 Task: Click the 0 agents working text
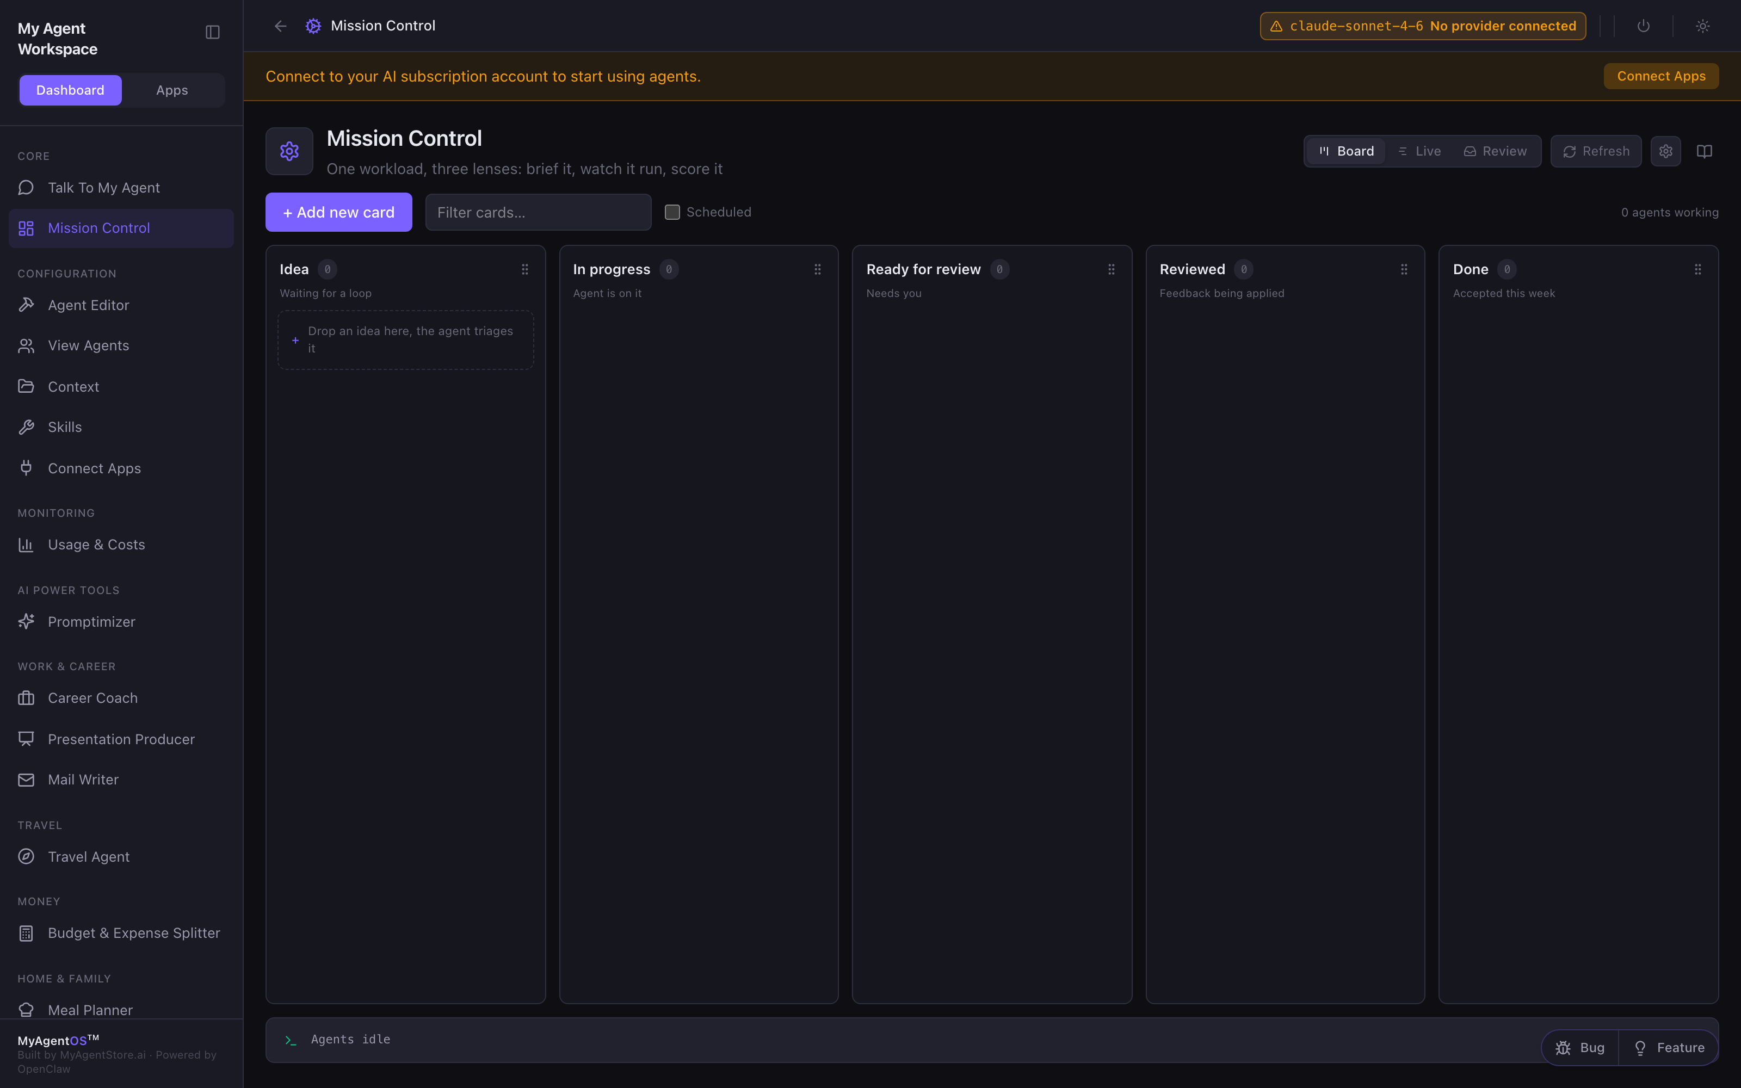point(1670,212)
